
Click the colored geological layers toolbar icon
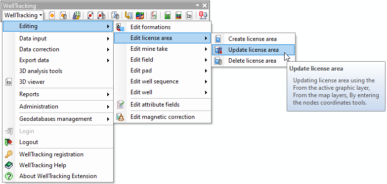(x=140, y=15)
